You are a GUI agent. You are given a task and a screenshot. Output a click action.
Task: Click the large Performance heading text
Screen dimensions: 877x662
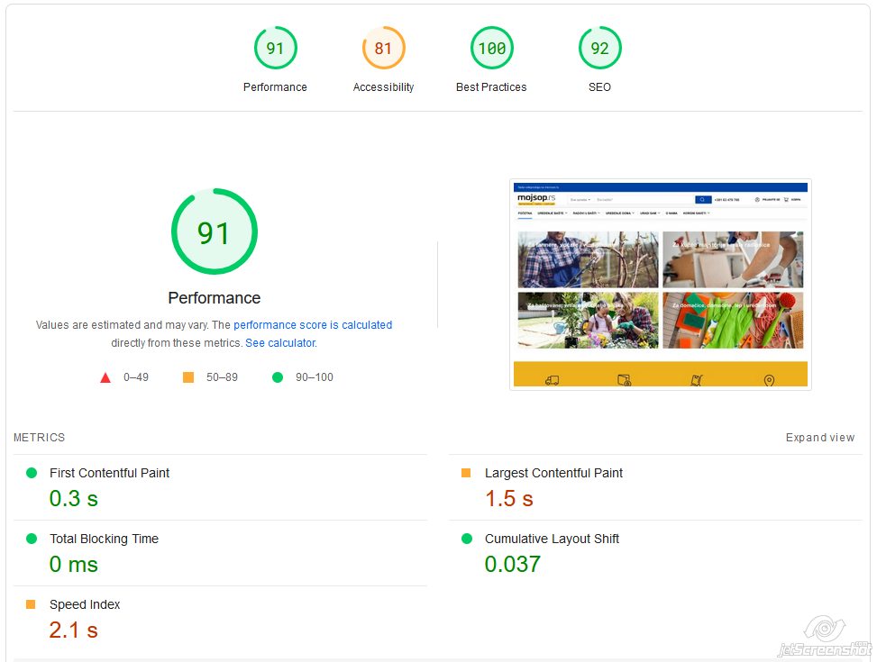tap(215, 298)
